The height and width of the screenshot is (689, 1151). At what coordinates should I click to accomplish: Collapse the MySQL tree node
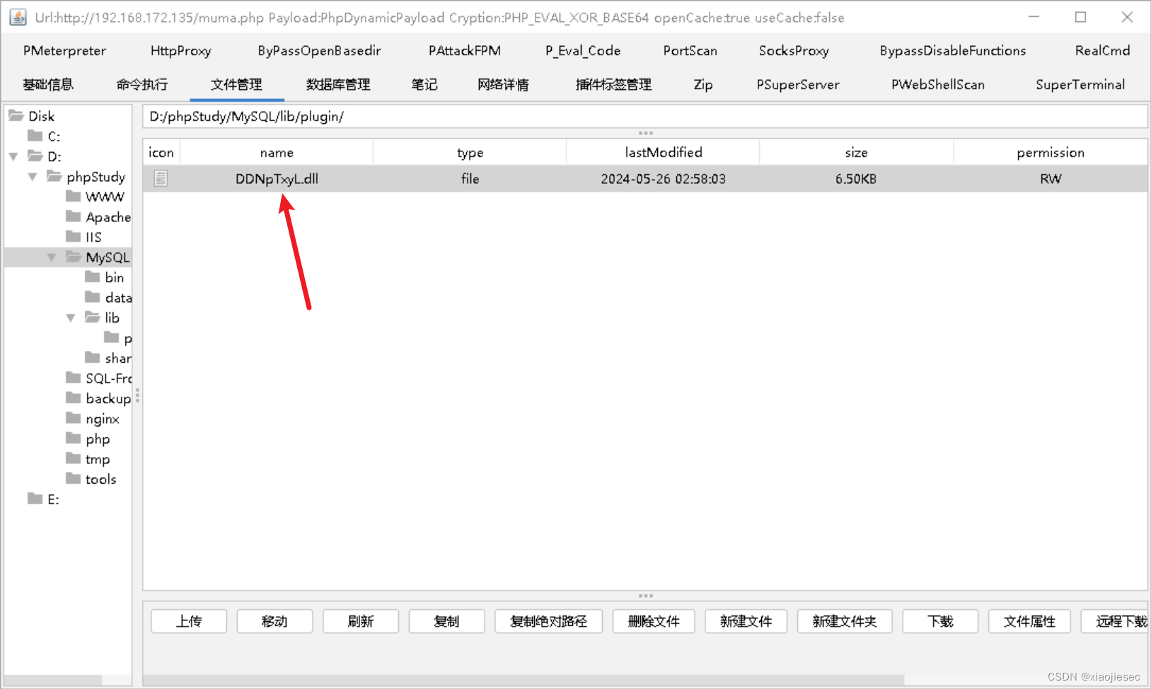click(x=50, y=257)
